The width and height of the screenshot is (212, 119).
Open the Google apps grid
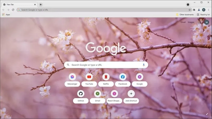click(199, 22)
